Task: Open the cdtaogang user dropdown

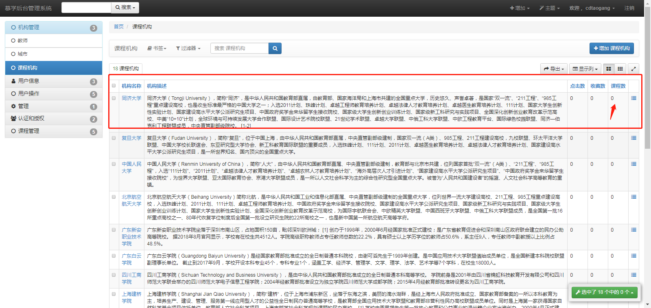Action: 592,8
